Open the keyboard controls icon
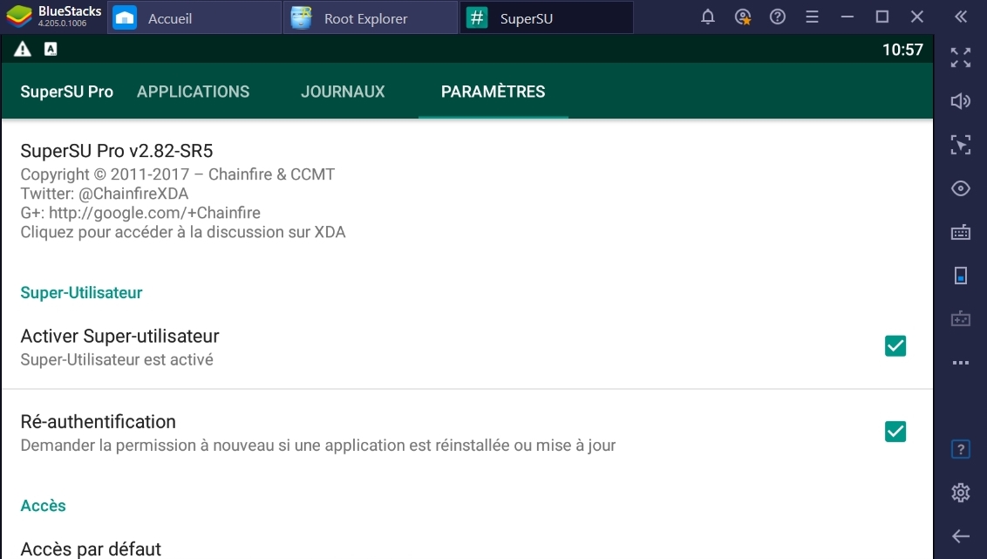 [961, 232]
